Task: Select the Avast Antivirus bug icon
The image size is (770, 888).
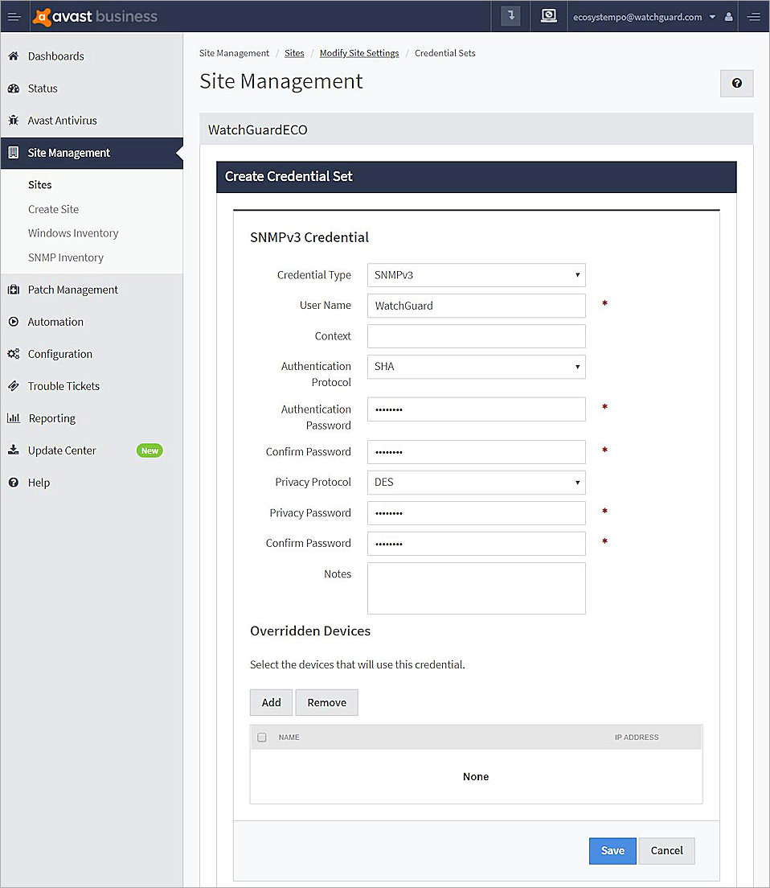Action: tap(14, 120)
